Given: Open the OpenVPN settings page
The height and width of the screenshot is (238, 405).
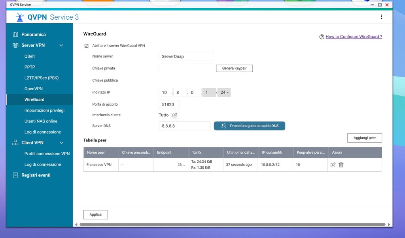Looking at the screenshot, I should (x=34, y=89).
